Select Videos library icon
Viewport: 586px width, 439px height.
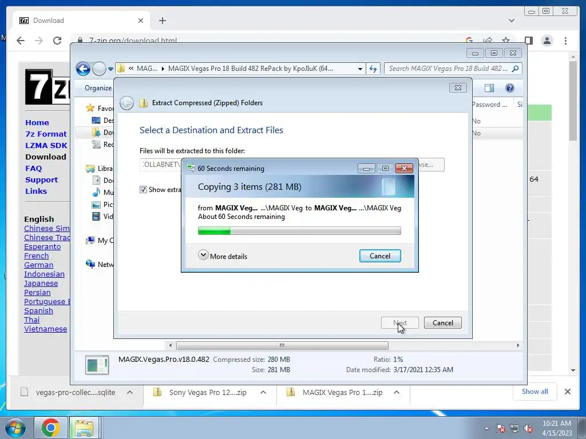click(x=96, y=216)
